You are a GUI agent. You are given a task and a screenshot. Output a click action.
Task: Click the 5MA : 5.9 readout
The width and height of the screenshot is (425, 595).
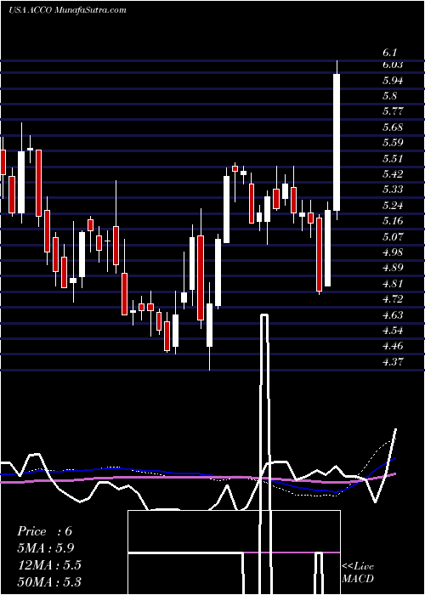click(x=46, y=548)
